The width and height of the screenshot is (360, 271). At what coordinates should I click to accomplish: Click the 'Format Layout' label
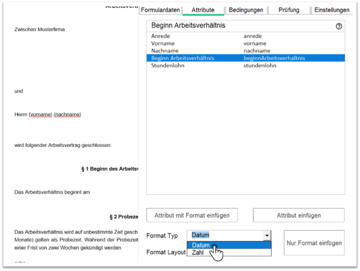[x=166, y=252]
